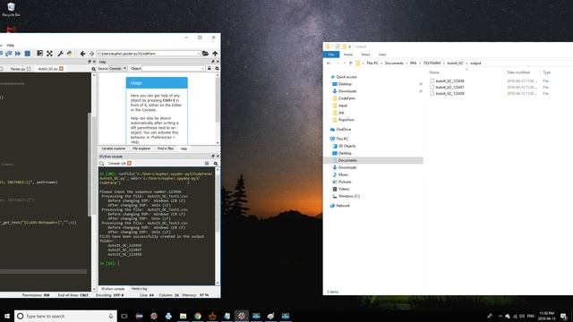The width and height of the screenshot is (573, 322).
Task: Select Windows (C:) in the navigation pane
Action: coord(349,196)
